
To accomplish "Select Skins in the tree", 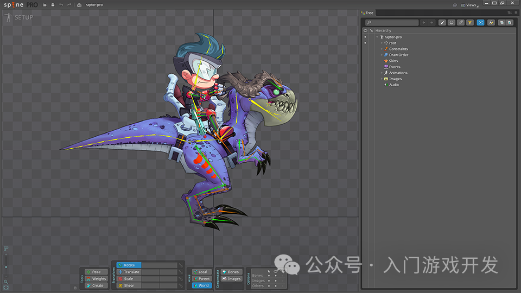I will (393, 61).
